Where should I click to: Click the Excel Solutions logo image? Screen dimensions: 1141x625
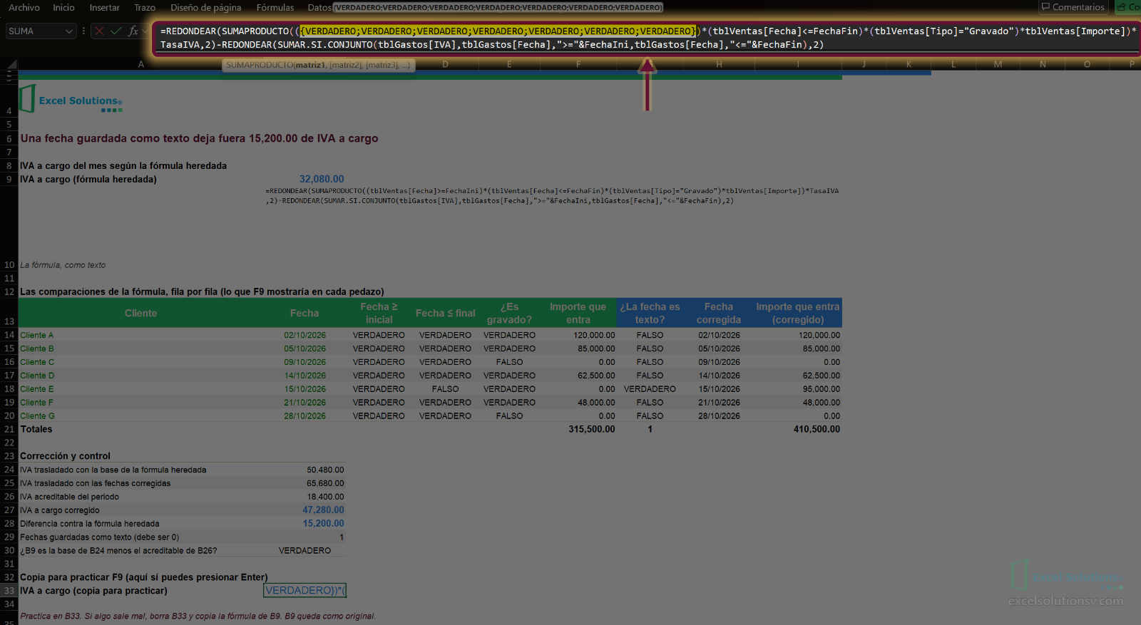click(71, 99)
